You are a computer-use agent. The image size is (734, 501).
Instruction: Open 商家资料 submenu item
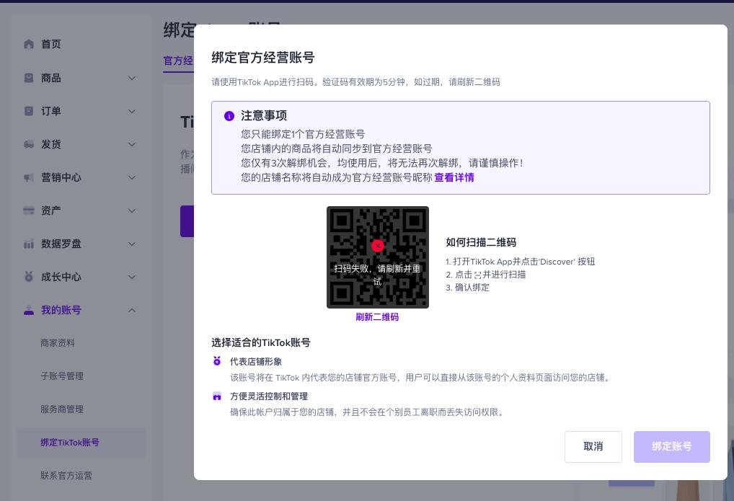click(58, 342)
